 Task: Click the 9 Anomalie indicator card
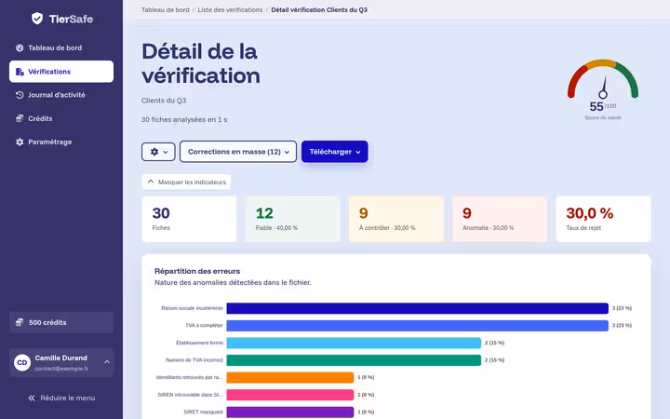click(x=500, y=220)
